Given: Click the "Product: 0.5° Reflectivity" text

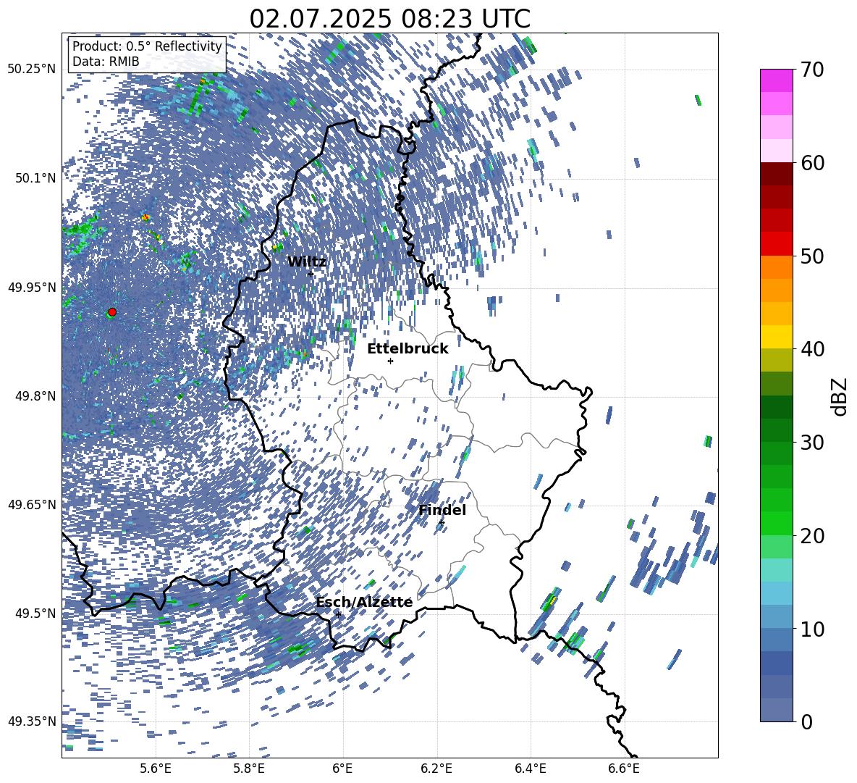Looking at the screenshot, I should pyautogui.click(x=147, y=46).
